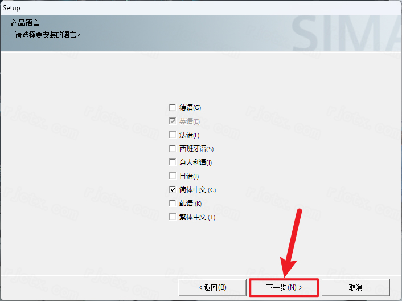Viewport: 402px width, 301px height.
Task: Click the 简体中文 (C) label text
Action: pyautogui.click(x=198, y=189)
